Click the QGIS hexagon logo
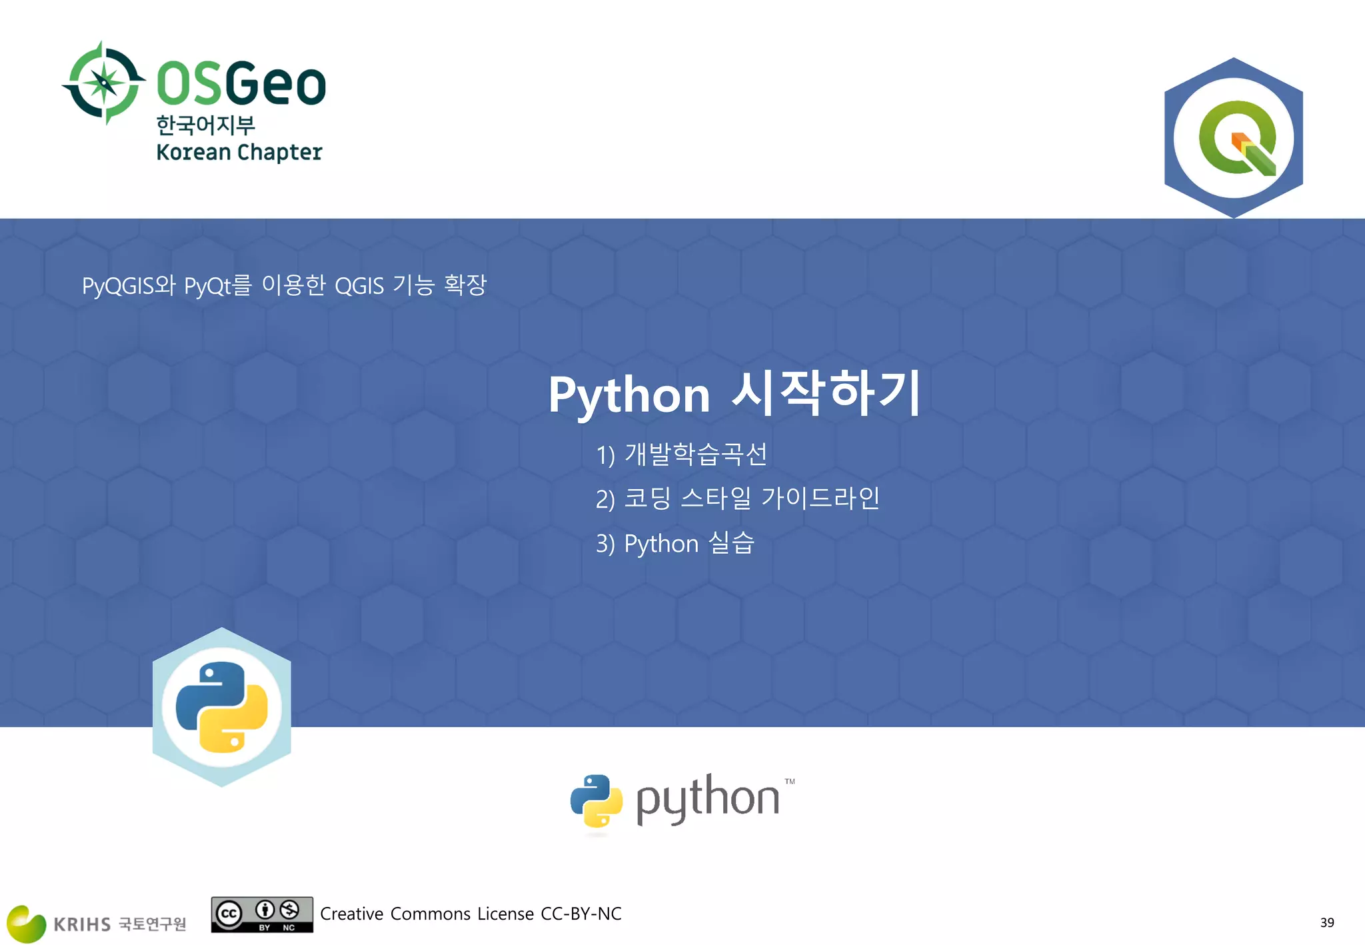Viewport: 1365px width, 945px height. [1233, 138]
